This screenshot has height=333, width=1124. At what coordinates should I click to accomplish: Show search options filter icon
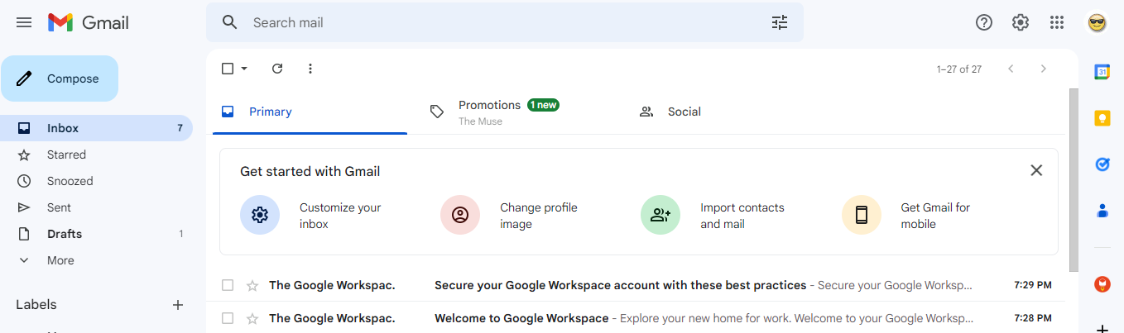tap(780, 22)
